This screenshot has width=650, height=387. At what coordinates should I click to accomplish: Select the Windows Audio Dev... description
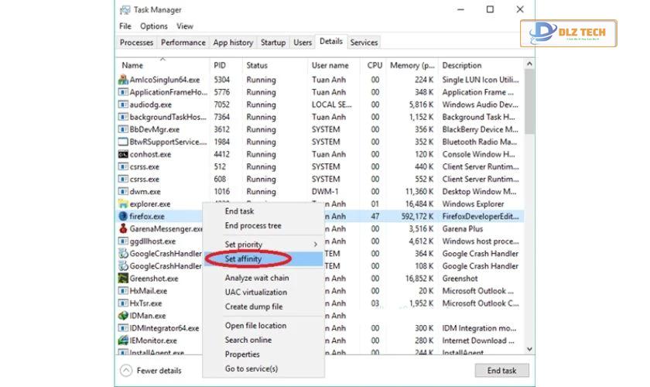tap(480, 104)
